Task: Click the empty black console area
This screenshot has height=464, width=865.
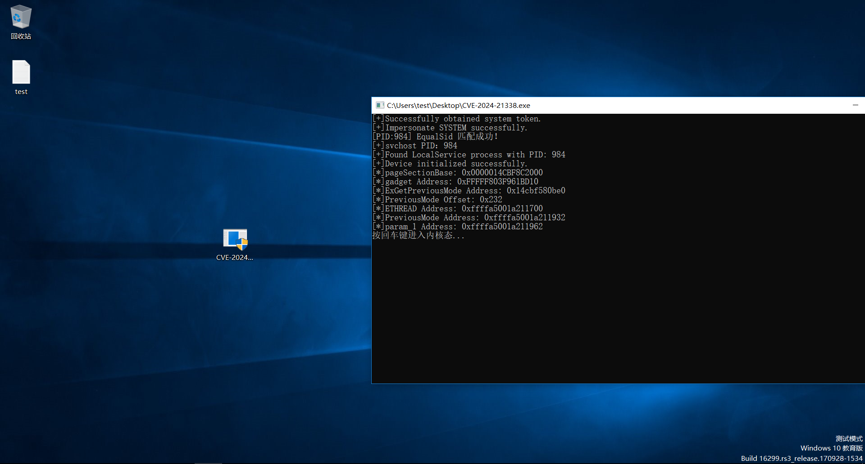Action: [x=617, y=315]
